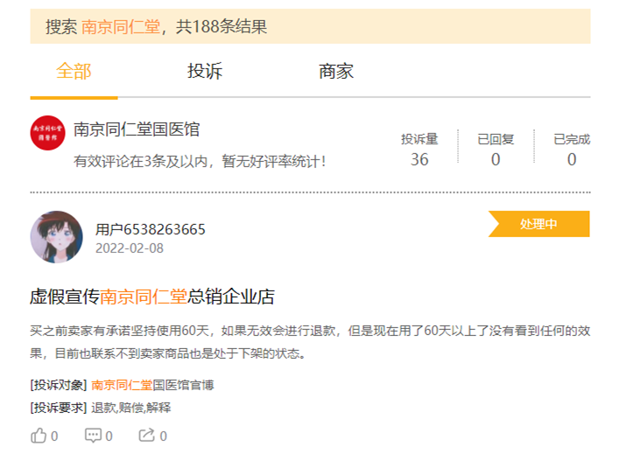The image size is (619, 454).
Task: Click text 有效评论在3条及以内，暂无好评率统计!
Action: tap(200, 161)
